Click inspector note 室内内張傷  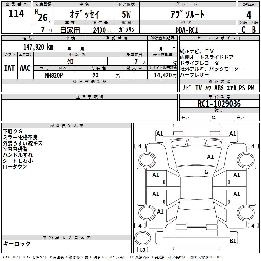pos(15,149)
